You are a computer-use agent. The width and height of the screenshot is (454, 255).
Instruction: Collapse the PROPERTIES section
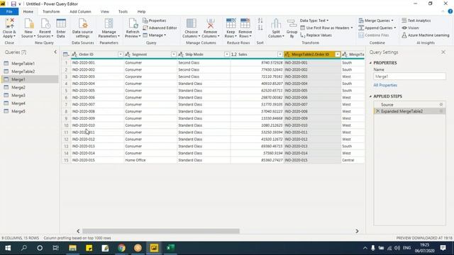coord(370,63)
